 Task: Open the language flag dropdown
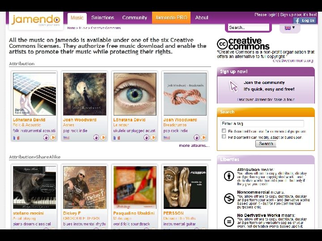290,28
